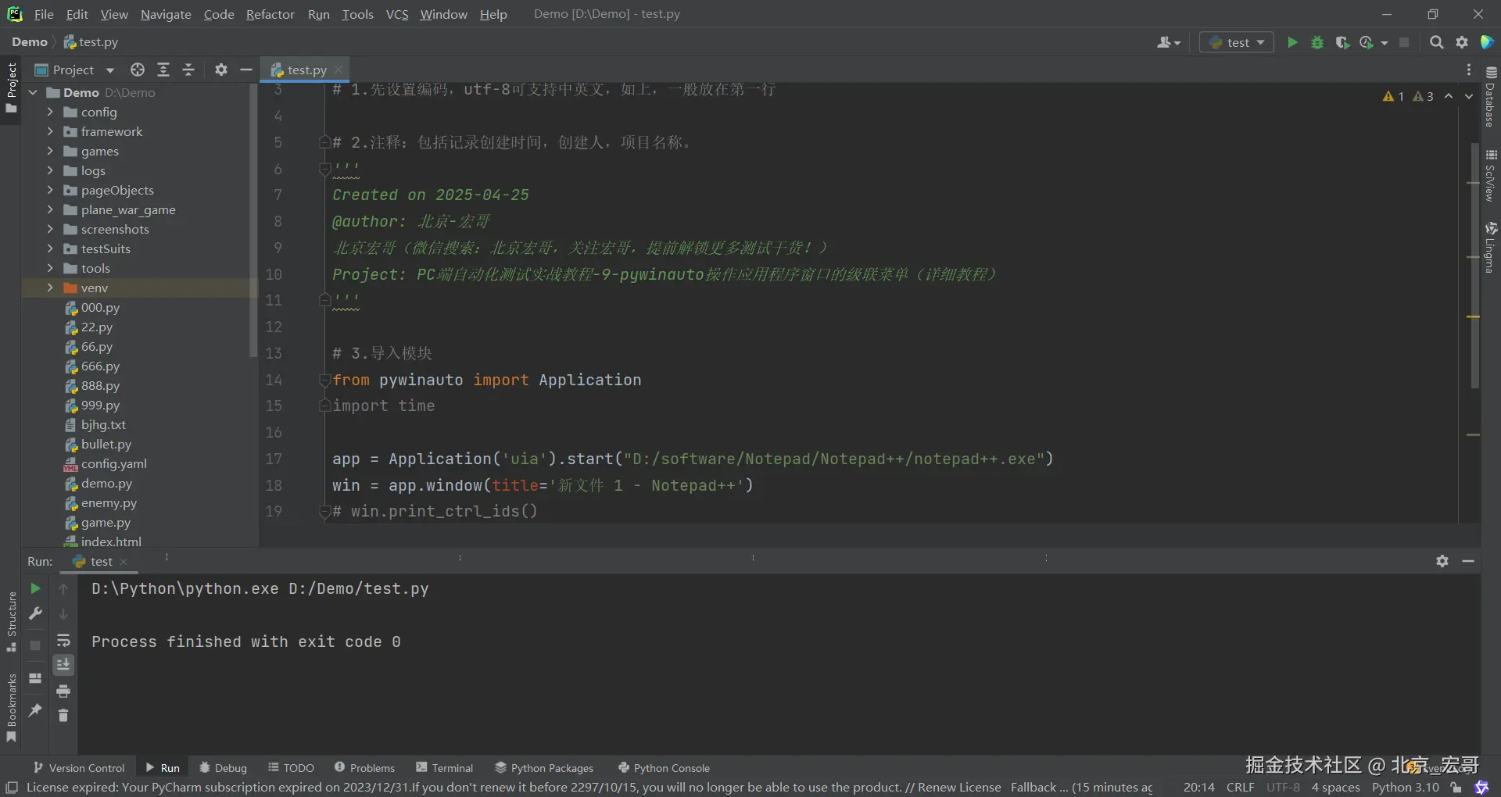
Task: Open the Python 3.10 interpreter selector
Action: [x=1405, y=787]
